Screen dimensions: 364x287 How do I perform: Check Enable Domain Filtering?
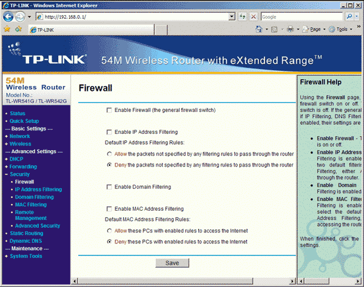point(109,187)
